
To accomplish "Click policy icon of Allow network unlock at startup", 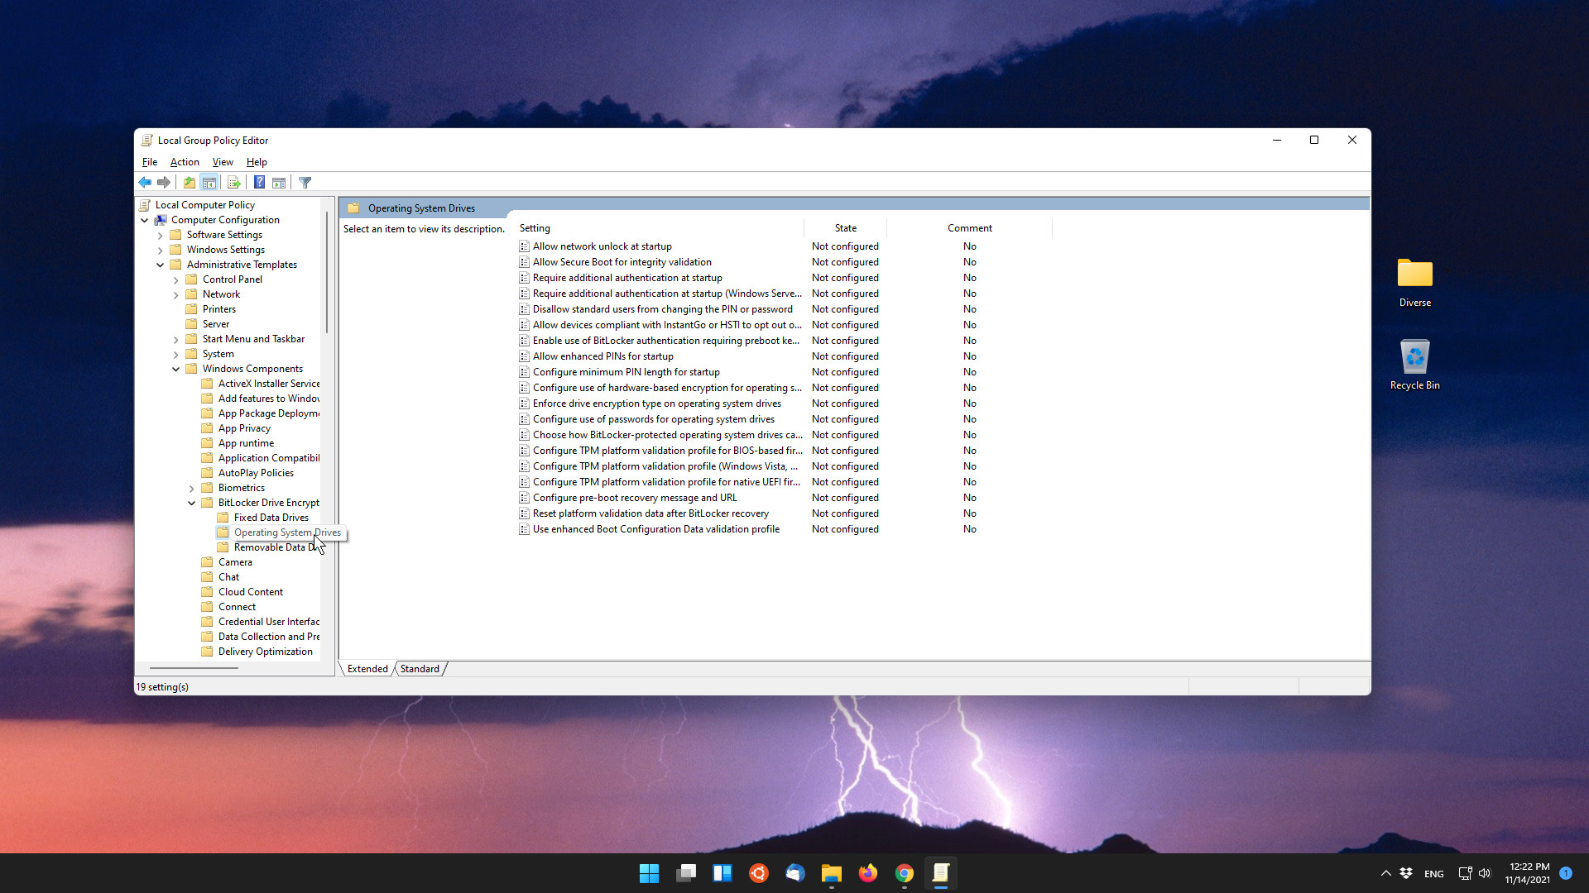I will [524, 246].
